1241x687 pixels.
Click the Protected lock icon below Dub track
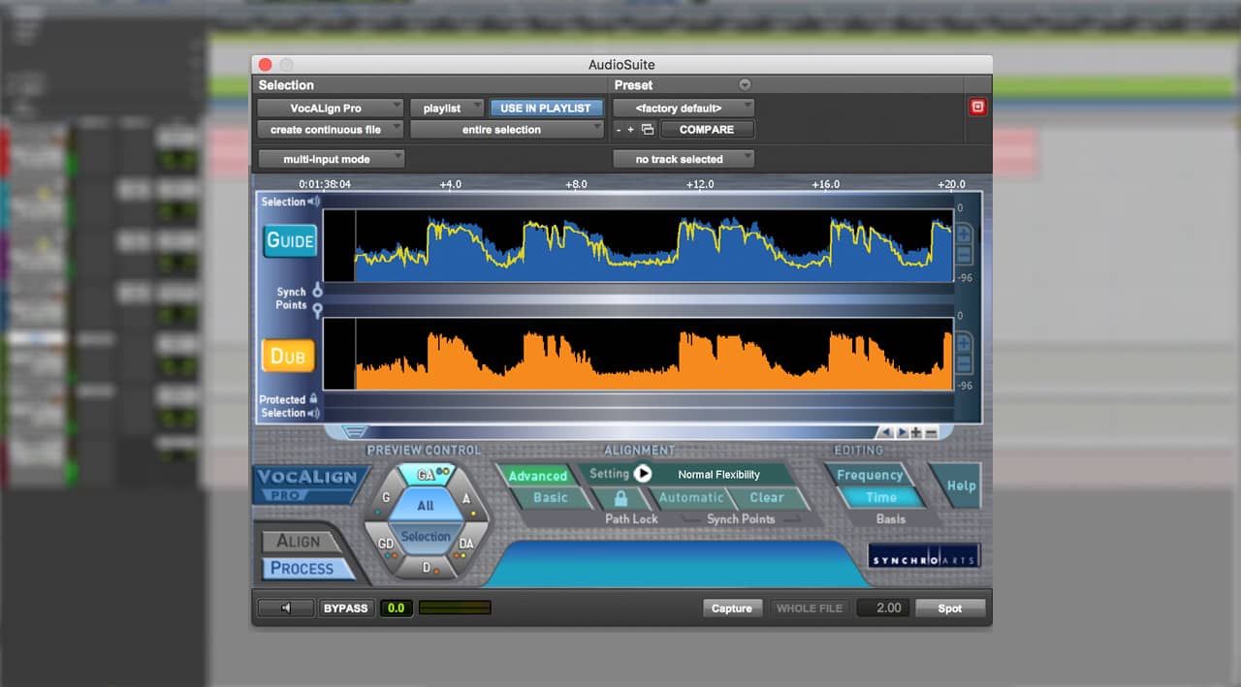pyautogui.click(x=315, y=398)
